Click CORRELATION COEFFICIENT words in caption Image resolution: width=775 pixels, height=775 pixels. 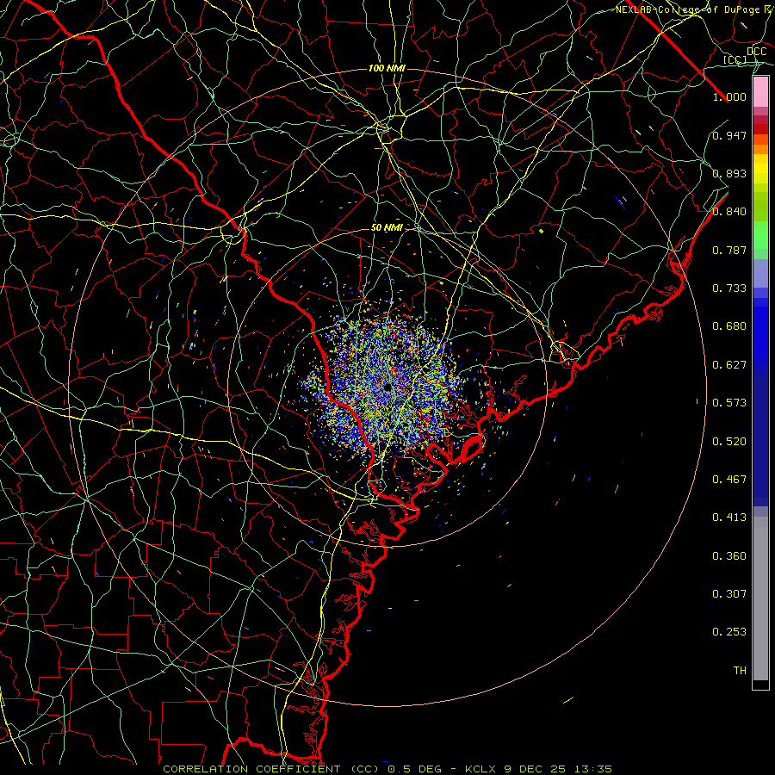click(251, 769)
